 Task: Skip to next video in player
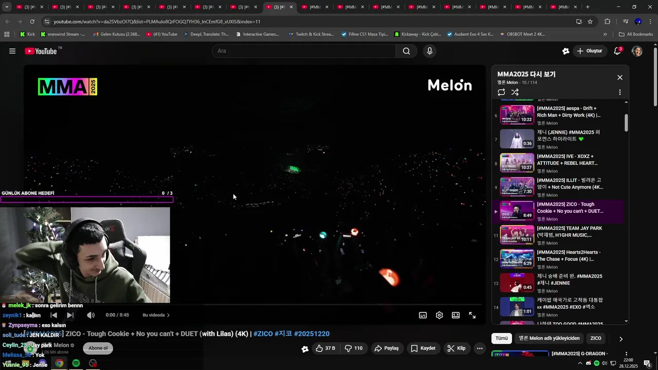pyautogui.click(x=70, y=315)
